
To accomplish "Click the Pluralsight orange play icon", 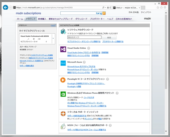I will coord(63,80).
